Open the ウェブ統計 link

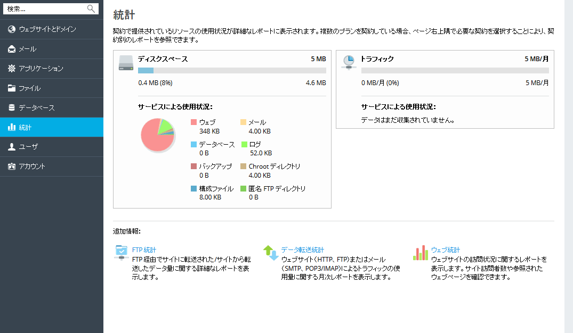(x=445, y=250)
